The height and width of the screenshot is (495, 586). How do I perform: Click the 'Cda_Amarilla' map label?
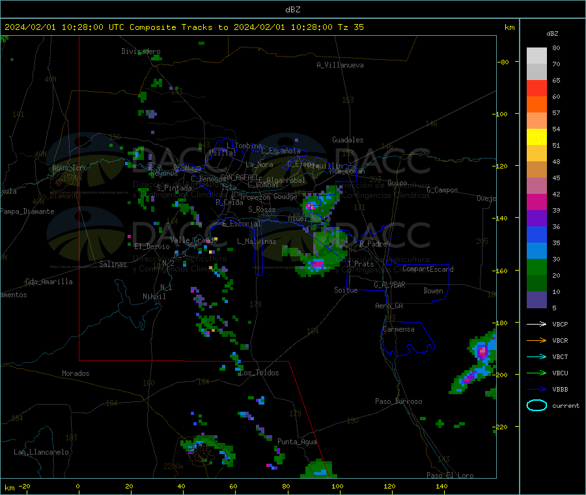49,282
